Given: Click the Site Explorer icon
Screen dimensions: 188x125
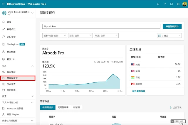Looking at the screenshot, I should (x=4, y=44).
